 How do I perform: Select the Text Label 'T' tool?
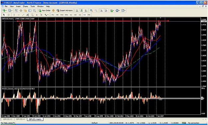[x=41, y=15]
